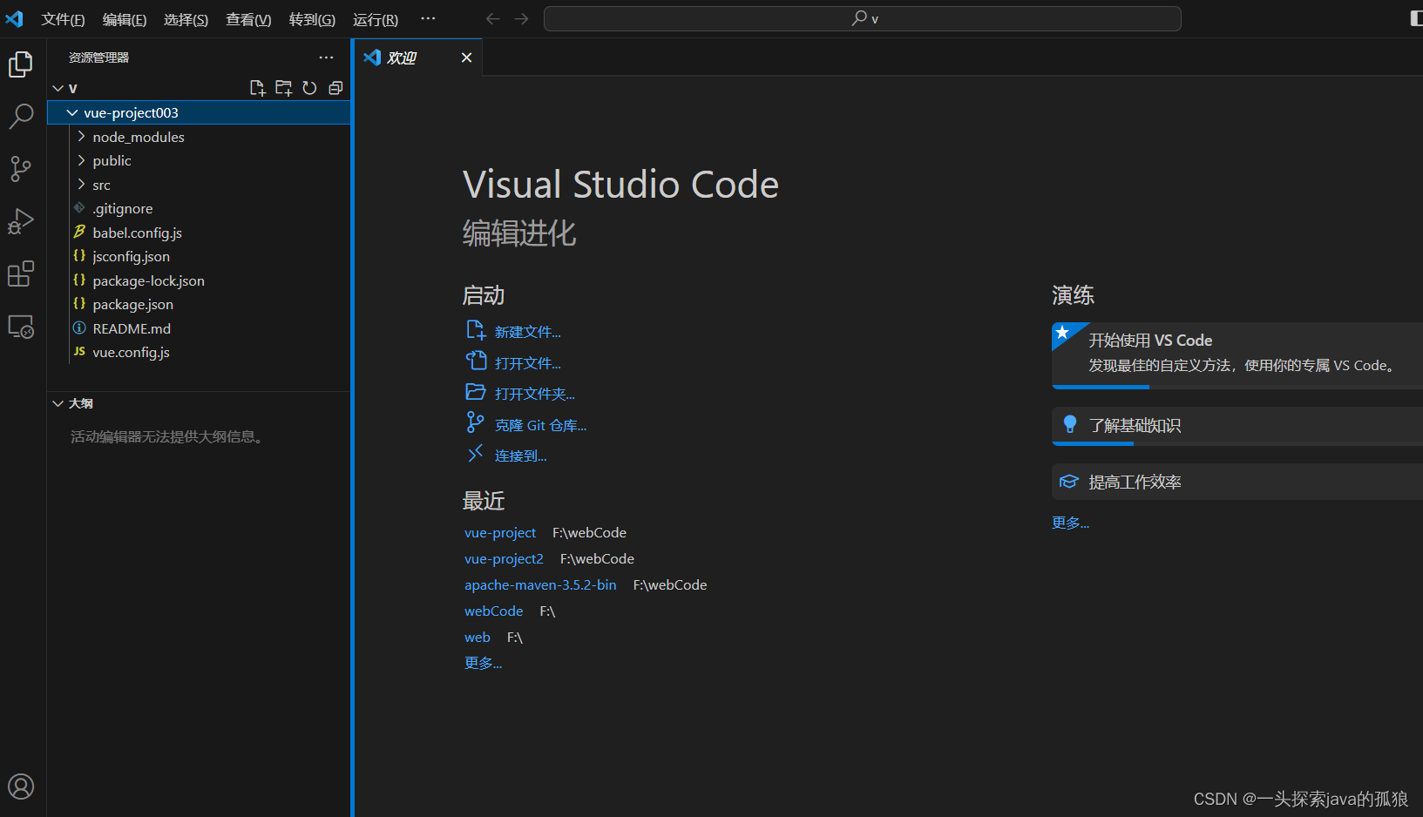The image size is (1423, 817).
Task: Click the git icon beside 克隆 Git 仓库
Action: click(x=475, y=422)
